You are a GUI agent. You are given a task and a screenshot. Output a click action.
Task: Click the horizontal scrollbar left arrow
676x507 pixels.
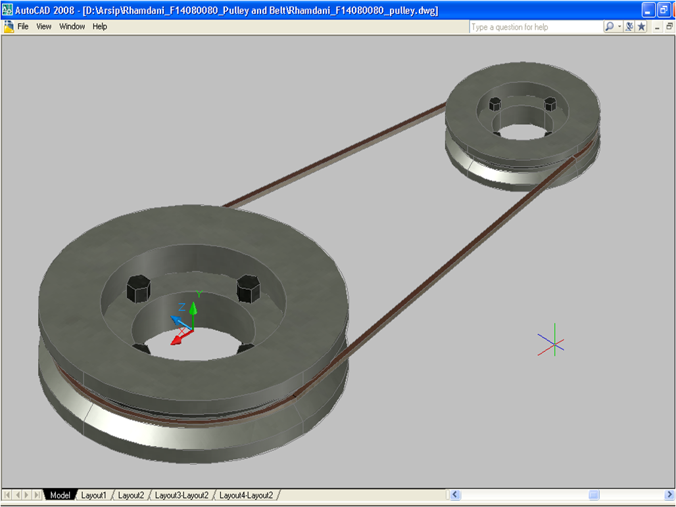coord(455,495)
